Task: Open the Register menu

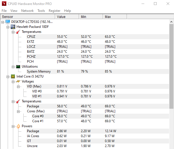Action: (55, 11)
